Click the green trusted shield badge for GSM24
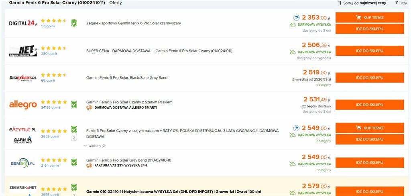 [x=74, y=162]
